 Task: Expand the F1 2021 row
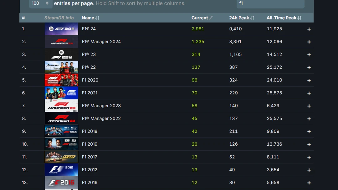309,93
